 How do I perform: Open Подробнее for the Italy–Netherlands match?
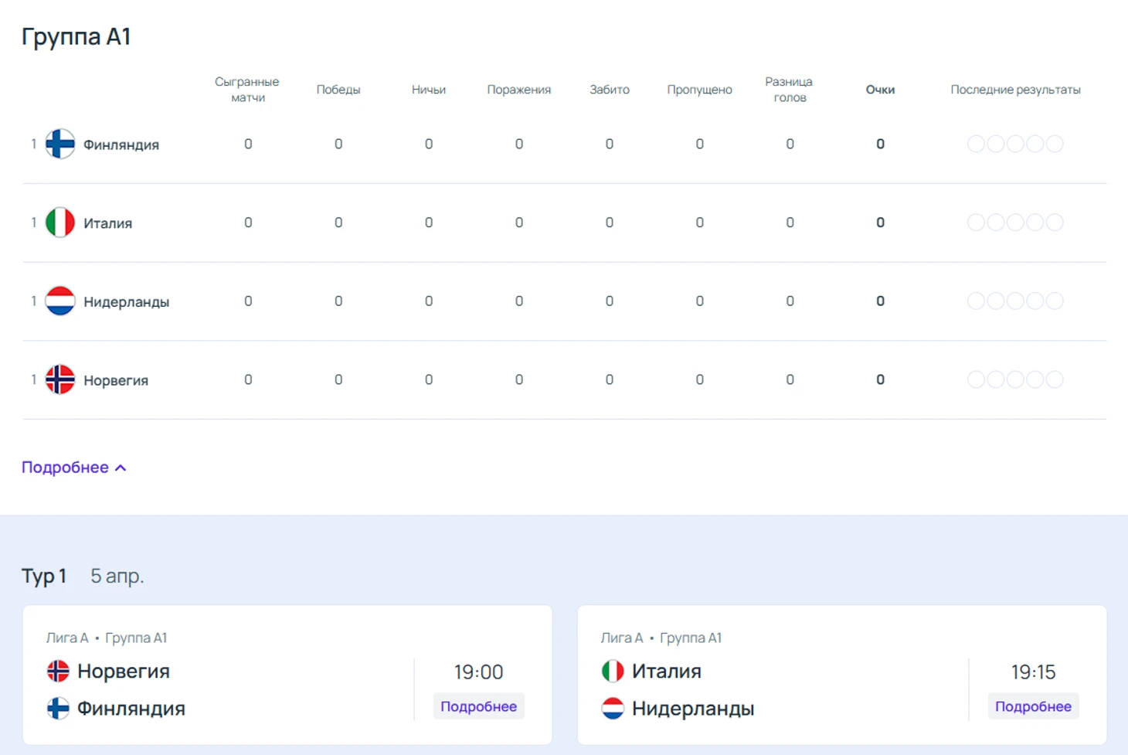click(1033, 706)
